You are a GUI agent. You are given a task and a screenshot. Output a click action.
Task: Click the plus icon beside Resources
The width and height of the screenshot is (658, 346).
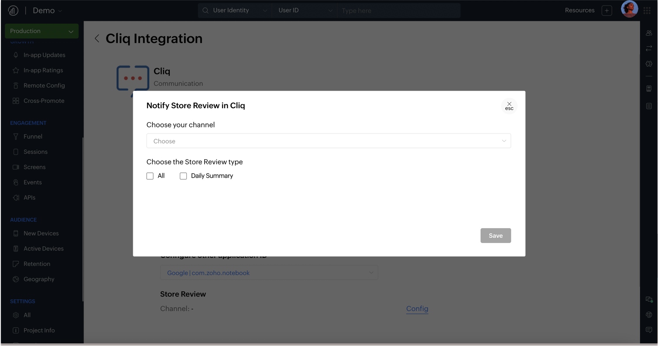click(x=607, y=10)
